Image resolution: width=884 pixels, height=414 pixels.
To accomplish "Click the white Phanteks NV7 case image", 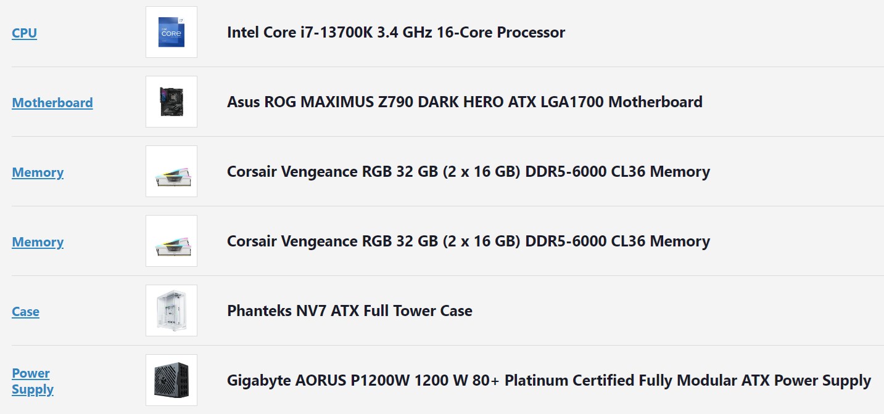I will (171, 310).
